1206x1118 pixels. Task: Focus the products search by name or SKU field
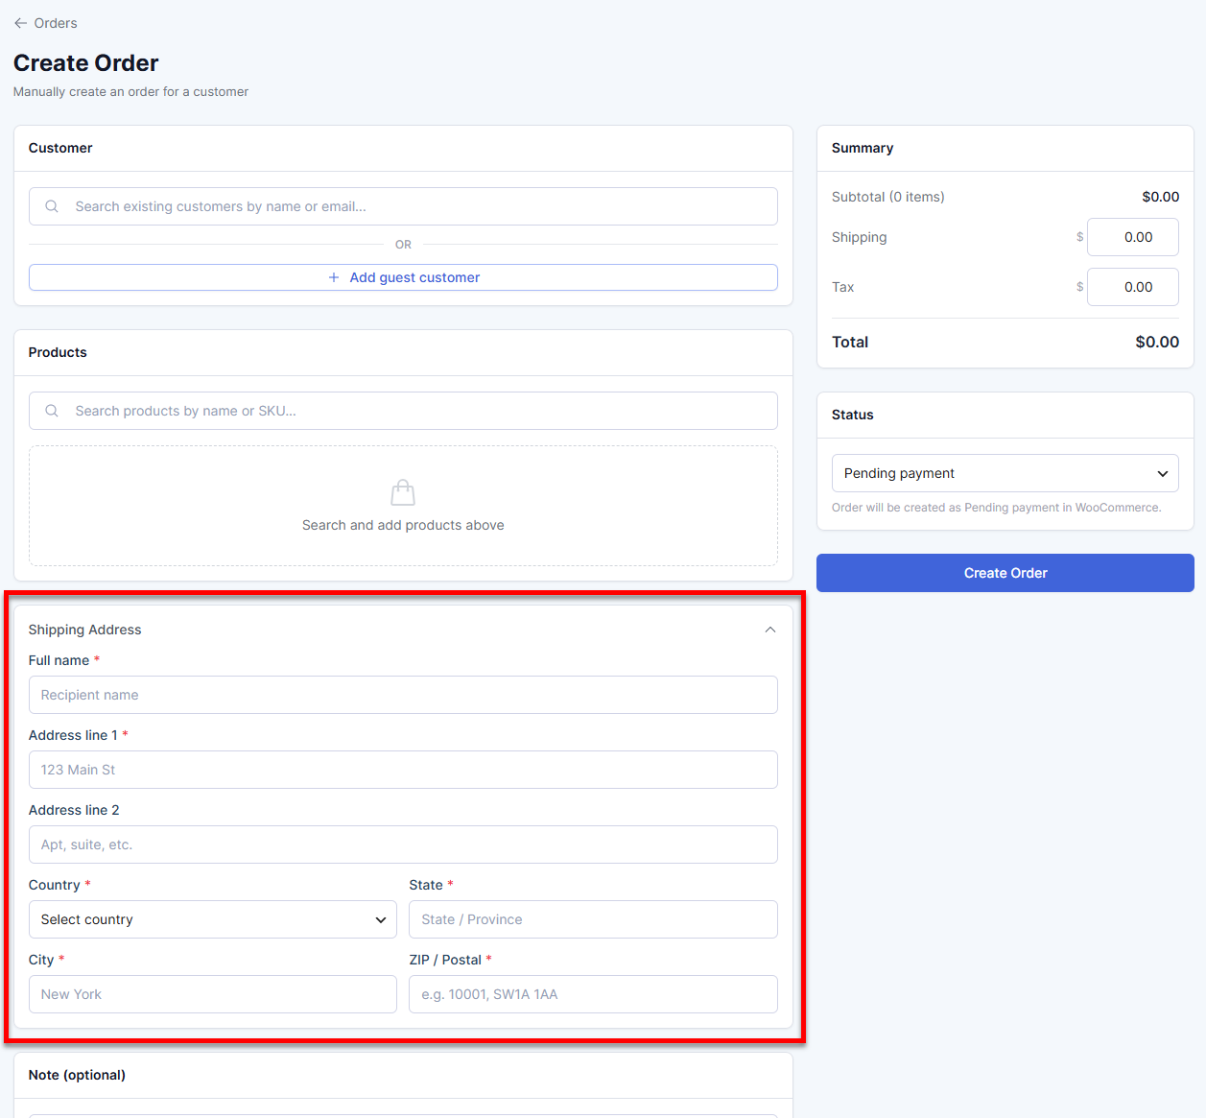tap(403, 411)
